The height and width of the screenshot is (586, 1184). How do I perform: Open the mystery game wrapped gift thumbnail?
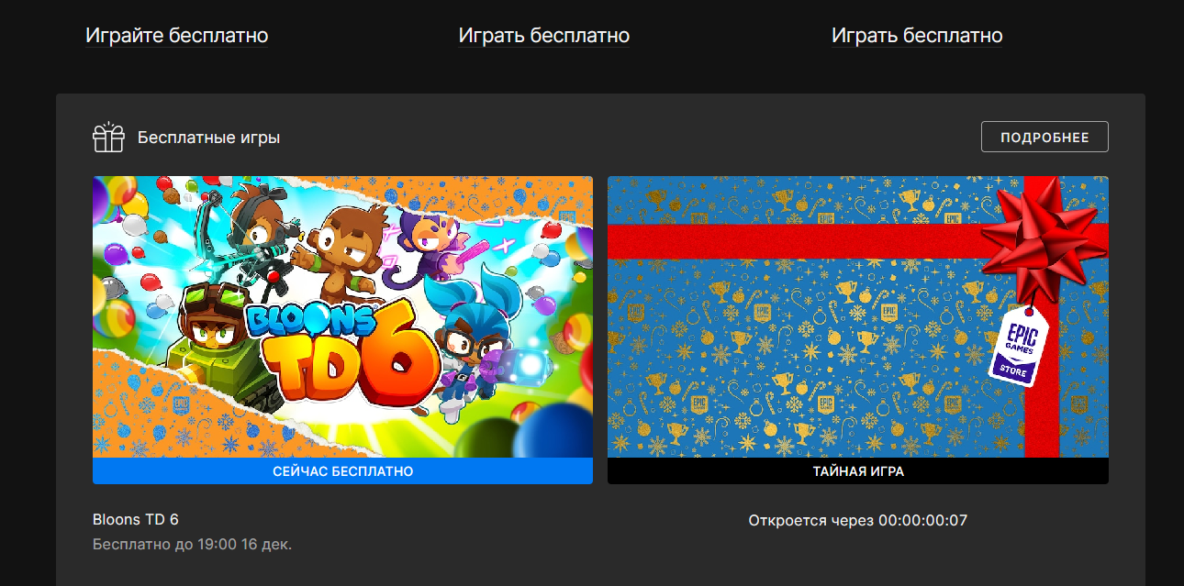tap(858, 317)
